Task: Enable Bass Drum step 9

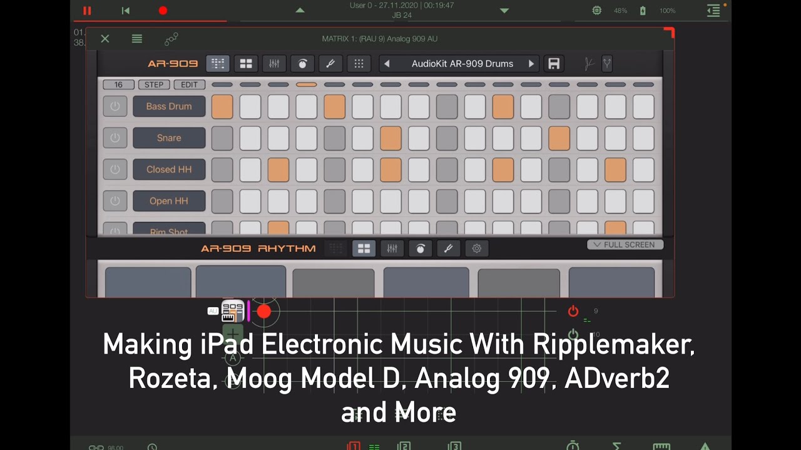Action: [447, 107]
